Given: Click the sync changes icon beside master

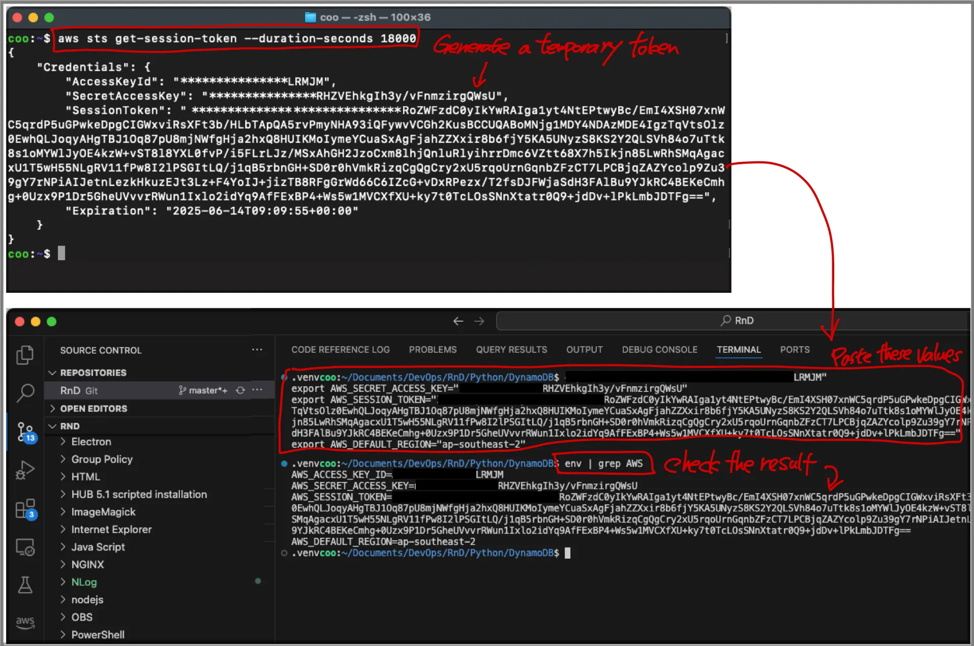Looking at the screenshot, I should [x=240, y=390].
